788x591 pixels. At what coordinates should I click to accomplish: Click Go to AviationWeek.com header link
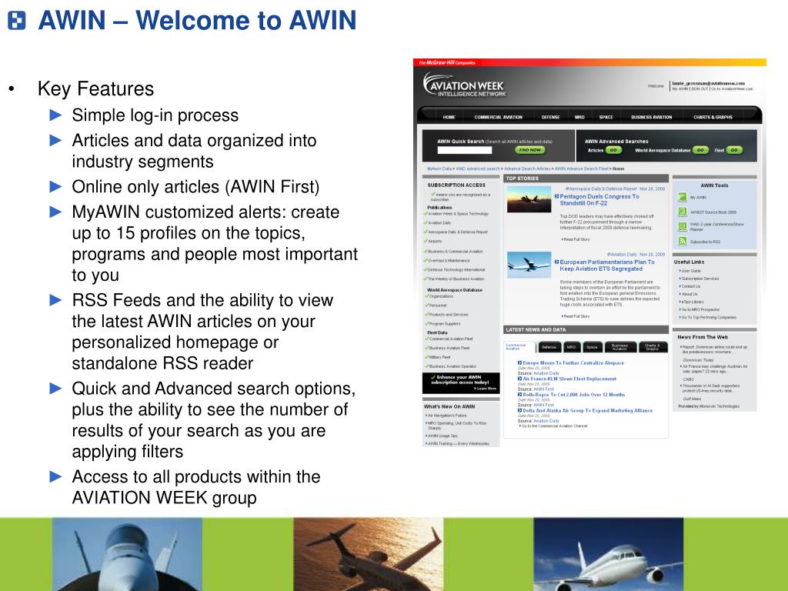coord(732,88)
